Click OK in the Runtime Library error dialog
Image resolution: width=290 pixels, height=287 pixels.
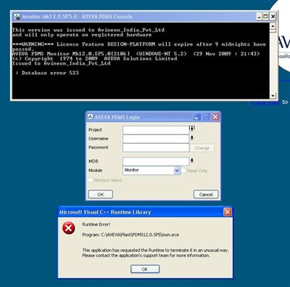click(145, 269)
